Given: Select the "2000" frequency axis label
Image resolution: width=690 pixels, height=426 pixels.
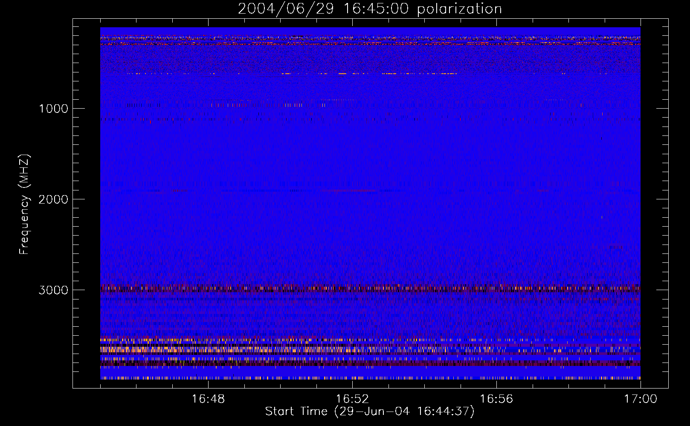Looking at the screenshot, I should [x=53, y=199].
